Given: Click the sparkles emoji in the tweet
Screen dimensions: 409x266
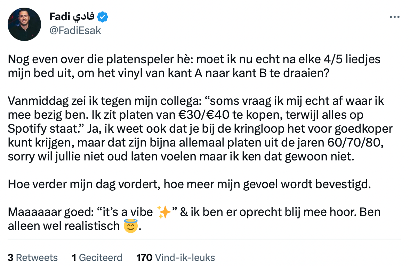Looking at the screenshot, I should coord(164,212).
